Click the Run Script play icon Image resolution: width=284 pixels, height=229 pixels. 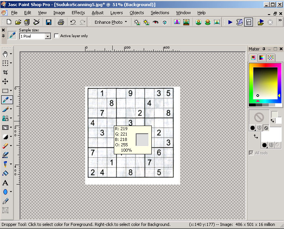[x=230, y=22]
